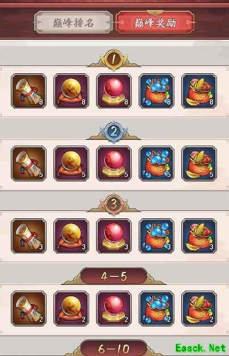
Task: Tap the bronze rank 3 badge
Action: pos(114,204)
